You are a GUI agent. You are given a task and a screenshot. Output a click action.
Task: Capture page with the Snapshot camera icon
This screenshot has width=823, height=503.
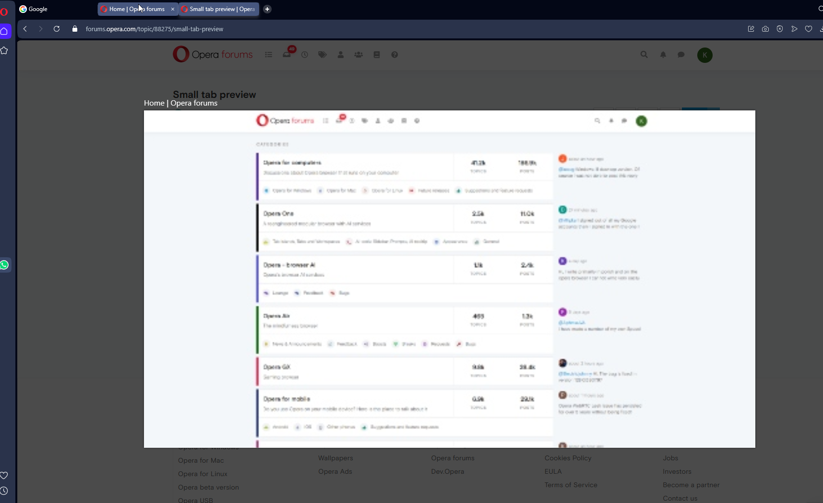[x=765, y=29]
